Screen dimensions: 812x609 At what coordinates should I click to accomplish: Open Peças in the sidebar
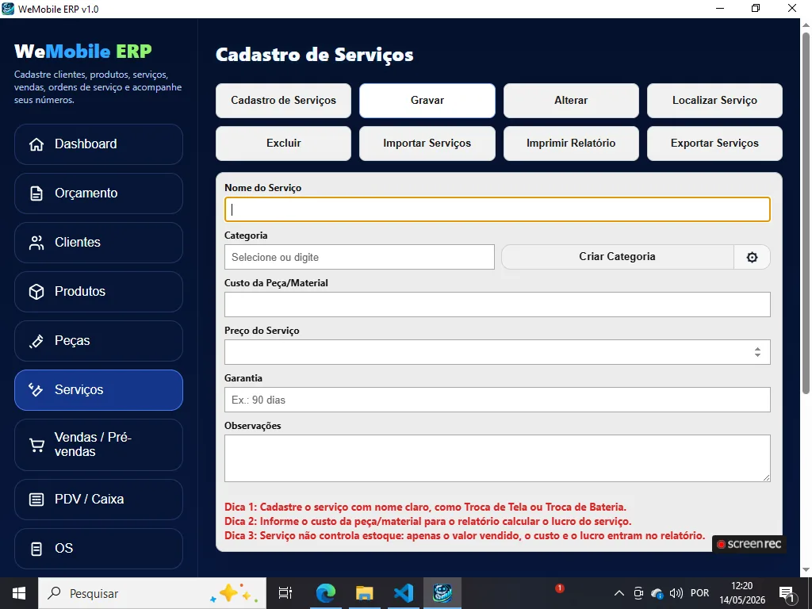pos(98,341)
